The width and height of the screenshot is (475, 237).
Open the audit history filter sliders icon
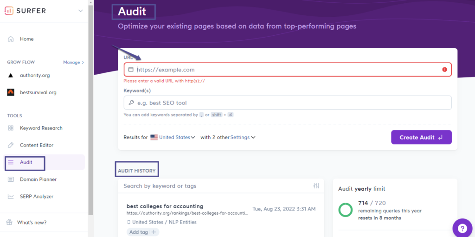tap(316, 186)
